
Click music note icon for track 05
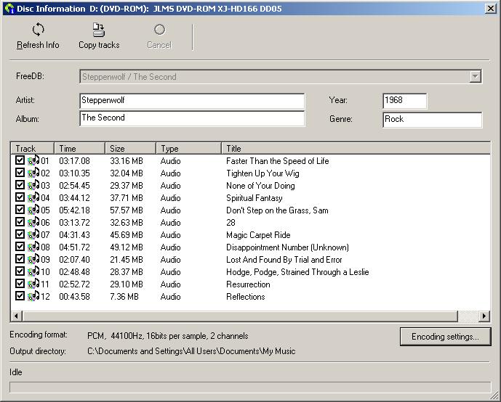coord(33,210)
